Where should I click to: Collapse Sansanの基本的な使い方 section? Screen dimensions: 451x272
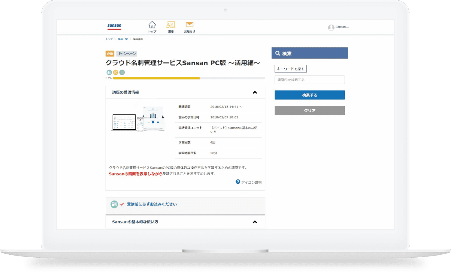tap(255, 222)
